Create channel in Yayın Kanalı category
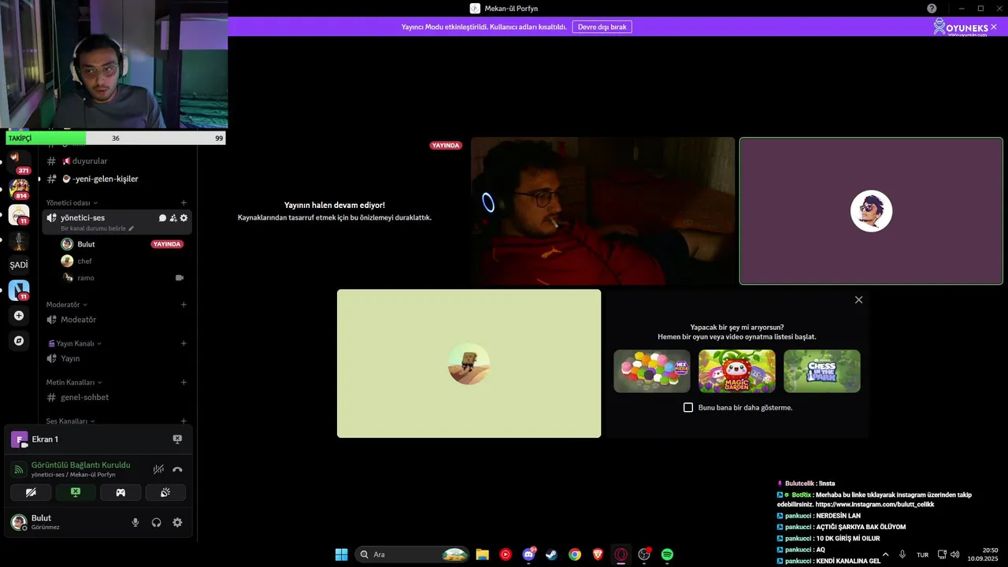The width and height of the screenshot is (1008, 567). pos(183,343)
